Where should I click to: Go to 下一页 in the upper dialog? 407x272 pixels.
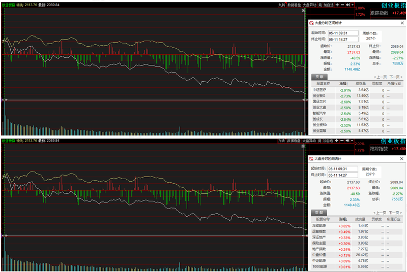(396, 77)
